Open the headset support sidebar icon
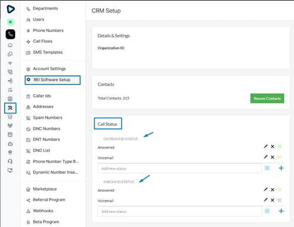Viewport: 294px width, 227px height. [x=10, y=161]
